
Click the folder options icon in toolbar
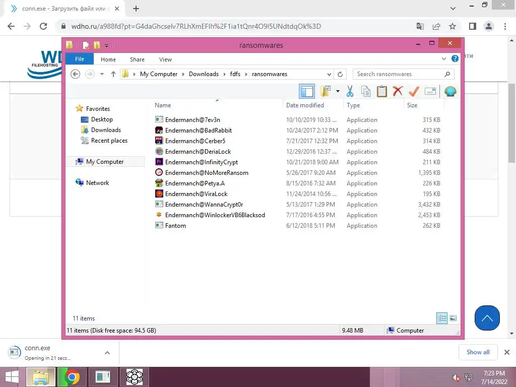click(x=326, y=91)
